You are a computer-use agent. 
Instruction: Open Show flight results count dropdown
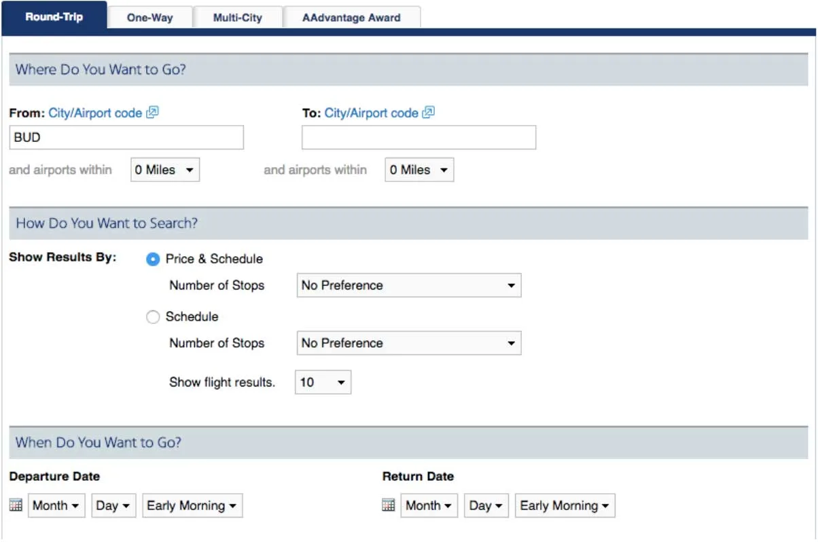323,382
